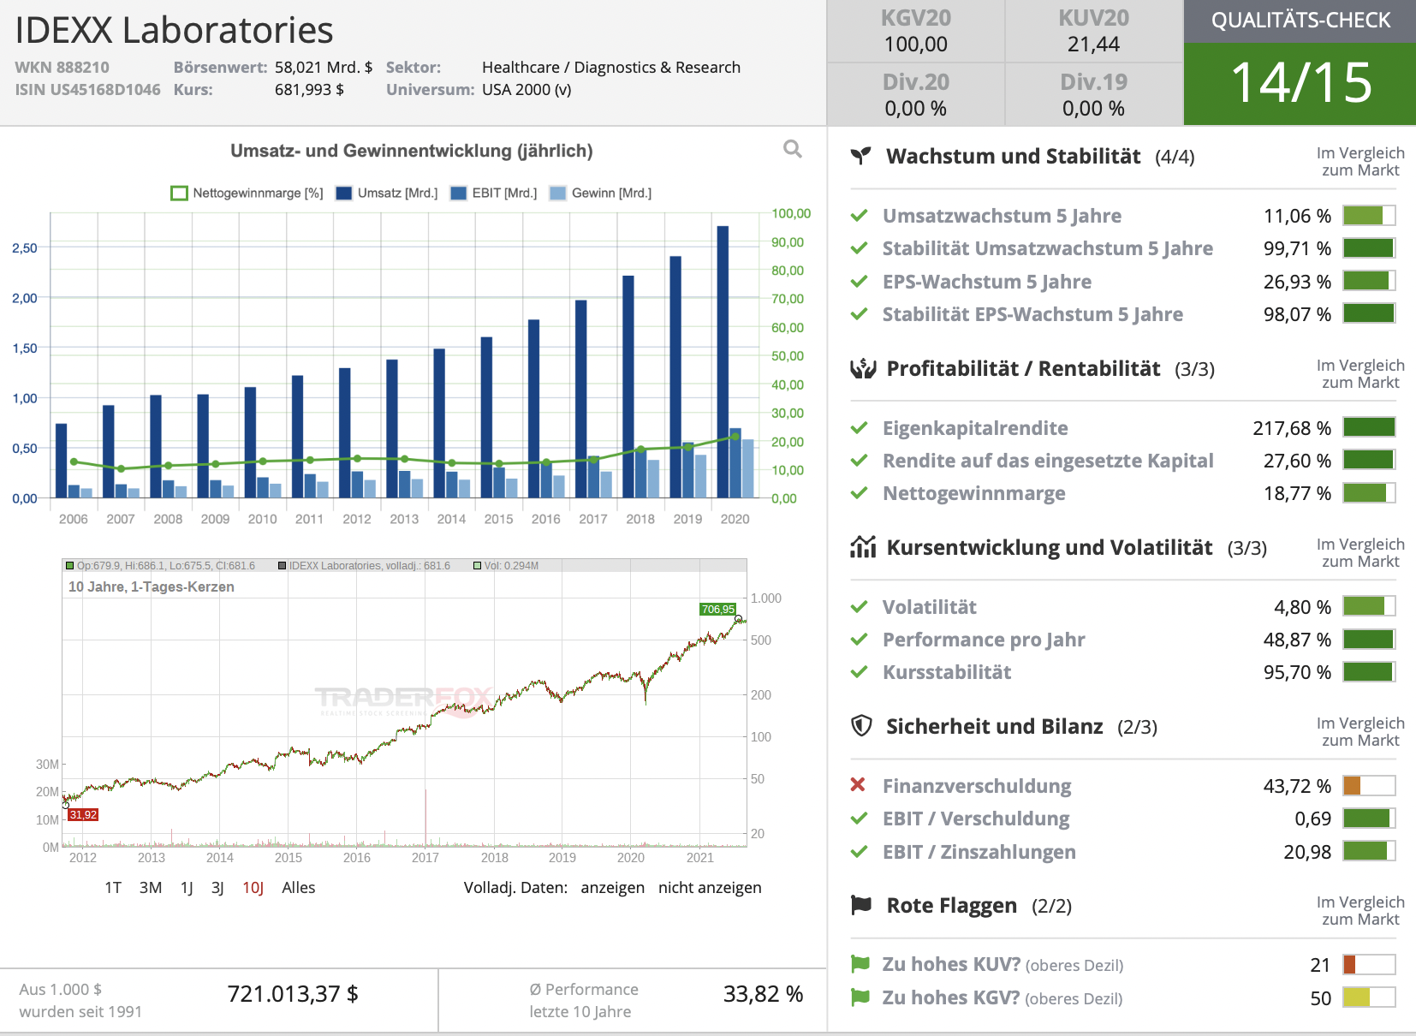Select the 3J timeframe
Screen dimensions: 1416x1036
point(217,888)
